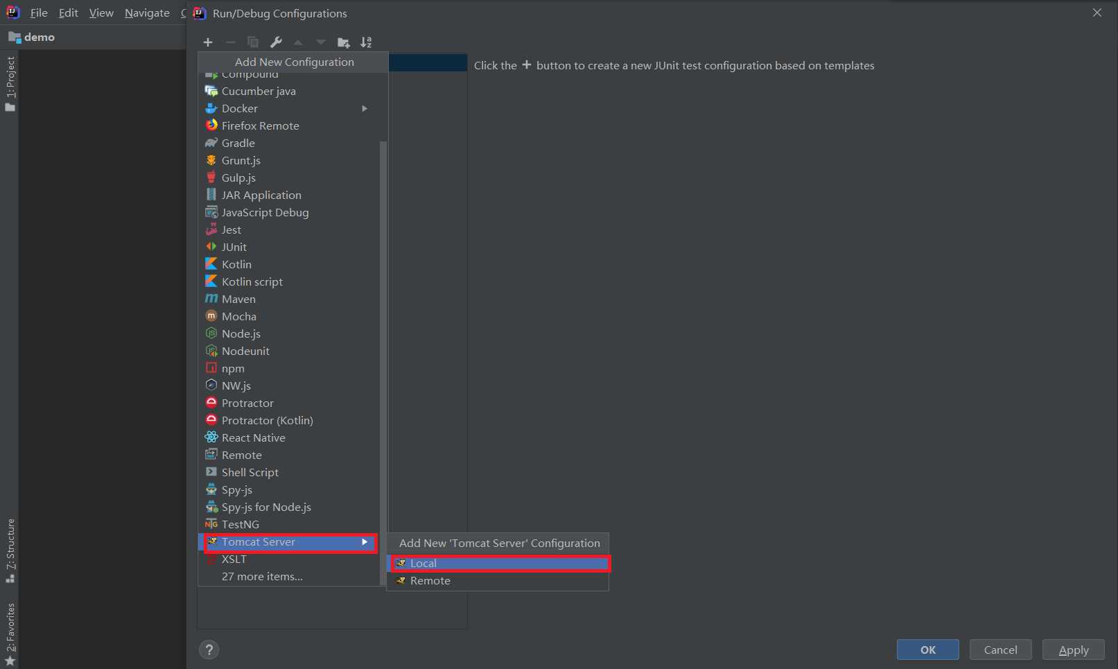The image size is (1118, 669).
Task: Select Local Tomcat Server configuration
Action: click(x=498, y=564)
